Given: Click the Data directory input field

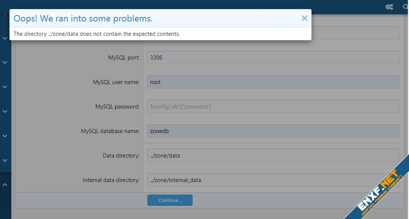Looking at the screenshot, I should click(x=273, y=156).
